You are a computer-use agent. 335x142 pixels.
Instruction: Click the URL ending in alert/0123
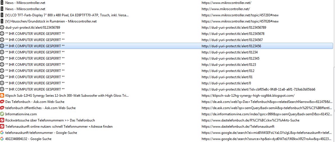(x=229, y=65)
